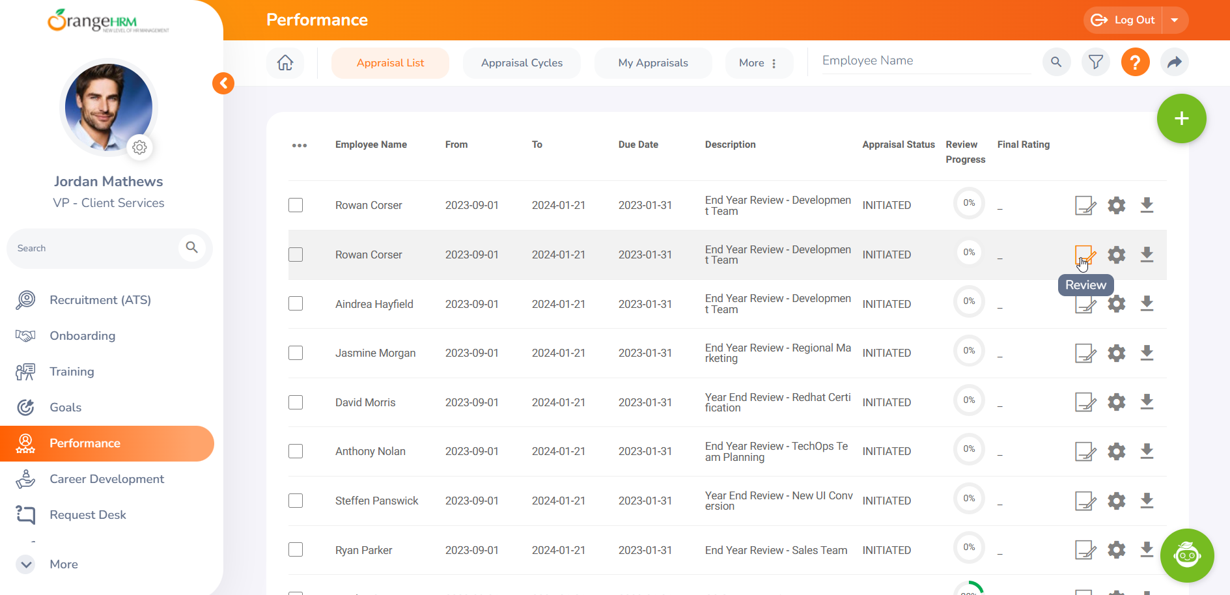Check the Ryan Parker row checkbox
The width and height of the screenshot is (1230, 595).
(296, 550)
